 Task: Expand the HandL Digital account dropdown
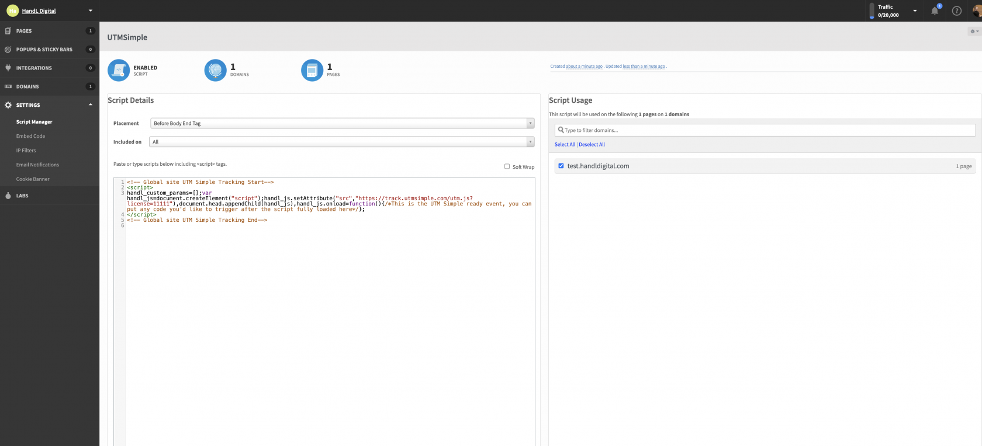(x=90, y=11)
